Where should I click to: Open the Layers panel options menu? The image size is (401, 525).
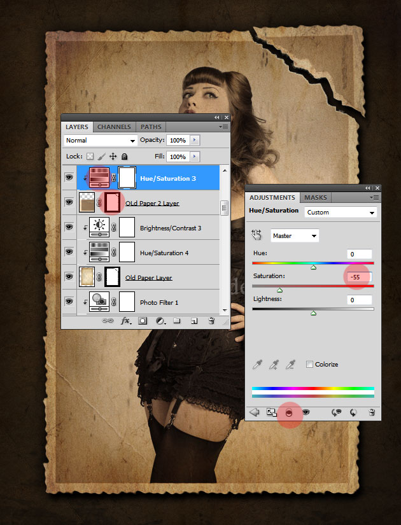click(223, 127)
